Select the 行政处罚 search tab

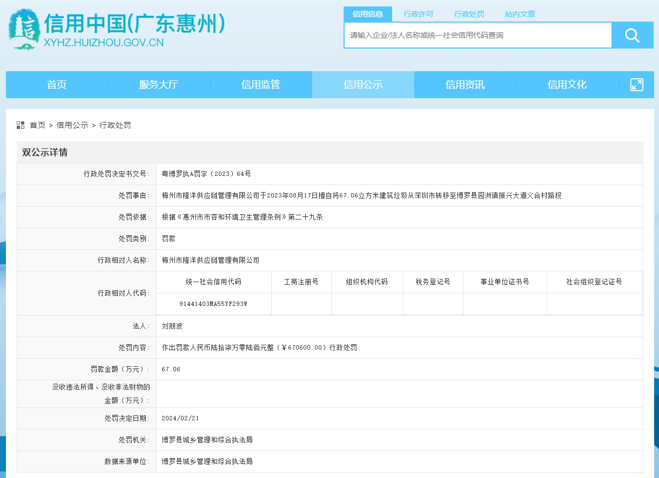[x=469, y=14]
